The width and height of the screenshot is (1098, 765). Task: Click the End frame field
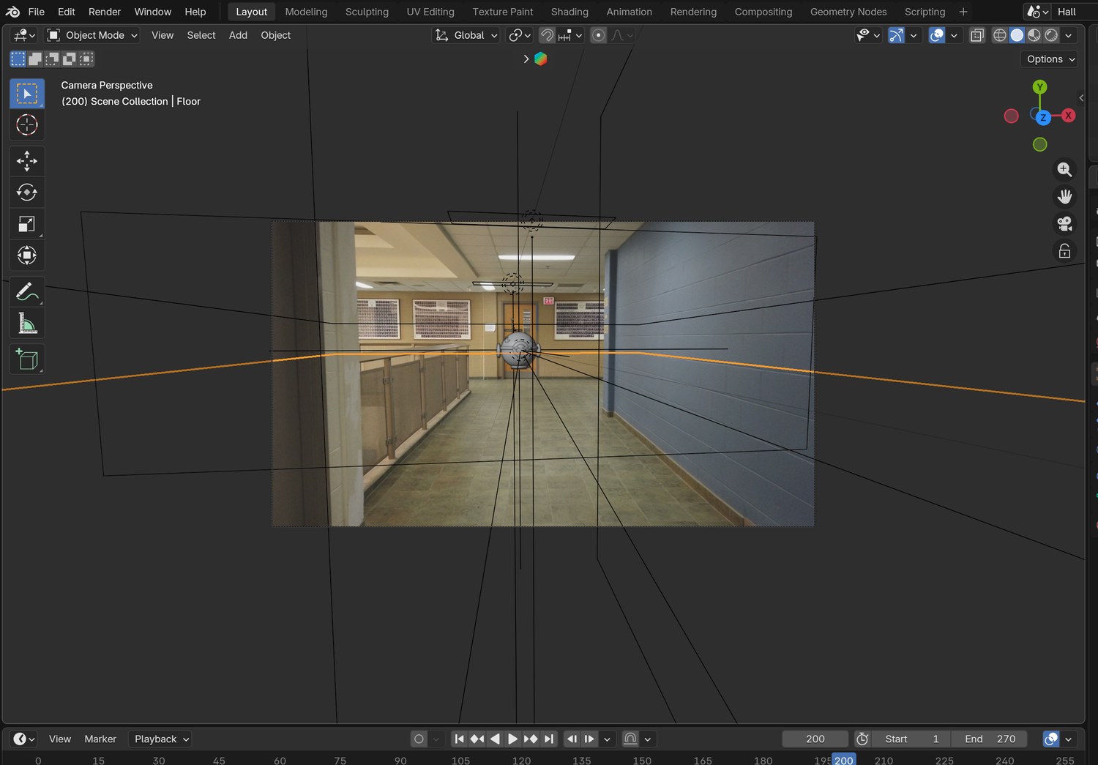(990, 739)
